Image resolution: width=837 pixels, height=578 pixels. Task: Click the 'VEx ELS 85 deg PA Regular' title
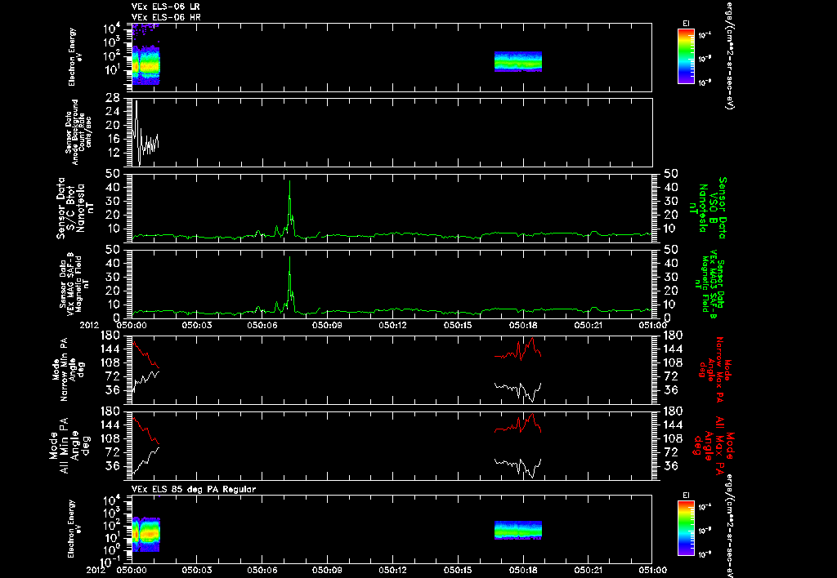point(194,489)
